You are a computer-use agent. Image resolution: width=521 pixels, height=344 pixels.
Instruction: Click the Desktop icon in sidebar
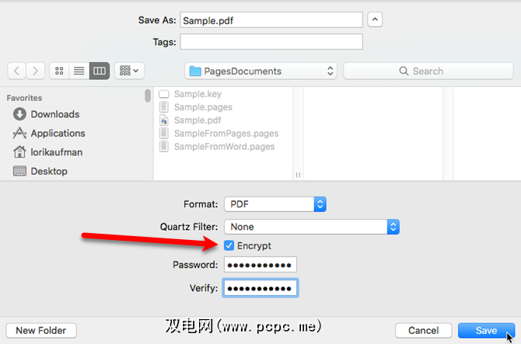pos(19,171)
